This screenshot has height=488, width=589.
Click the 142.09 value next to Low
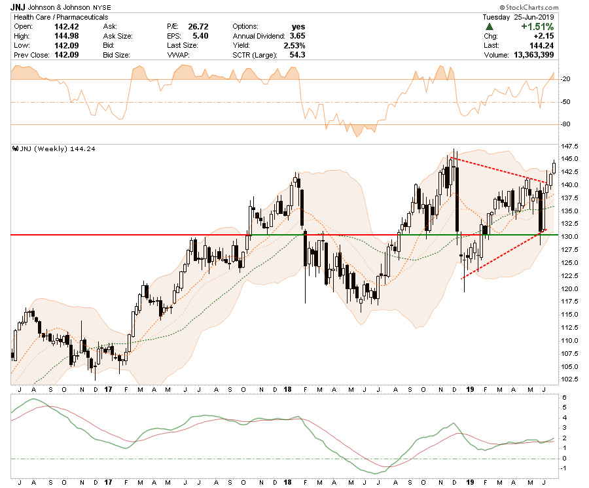[x=67, y=45]
